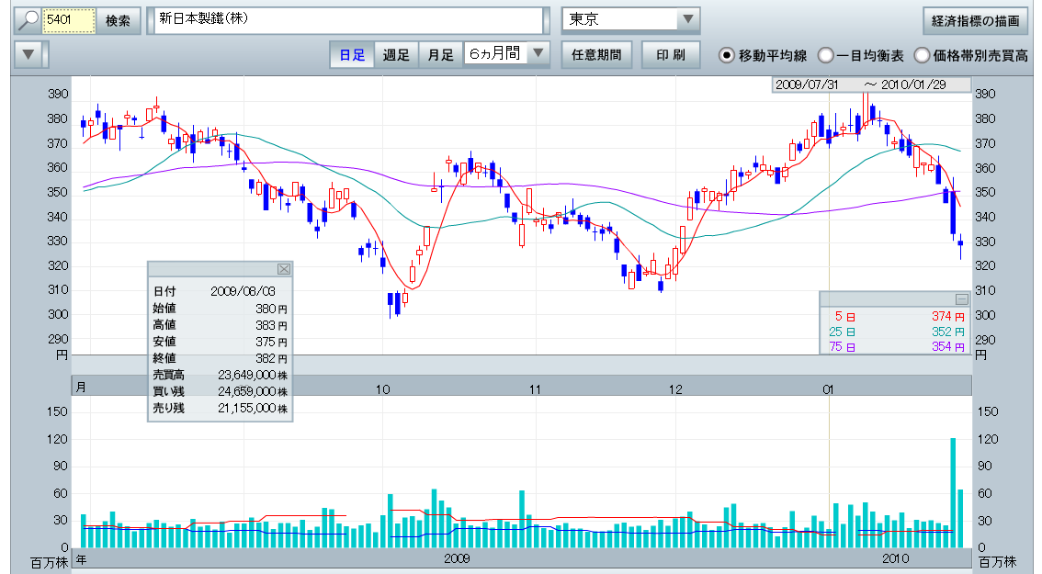Click the magnifying glass search icon
This screenshot has height=574, width=1042.
click(28, 20)
